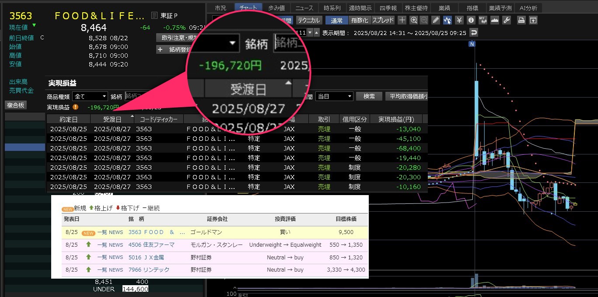Open the 業績 tab
Image resolution: width=598 pixels, height=297 pixels.
coord(444,8)
